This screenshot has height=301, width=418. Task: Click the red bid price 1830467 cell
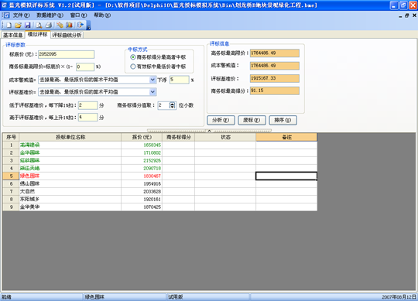[142, 176]
